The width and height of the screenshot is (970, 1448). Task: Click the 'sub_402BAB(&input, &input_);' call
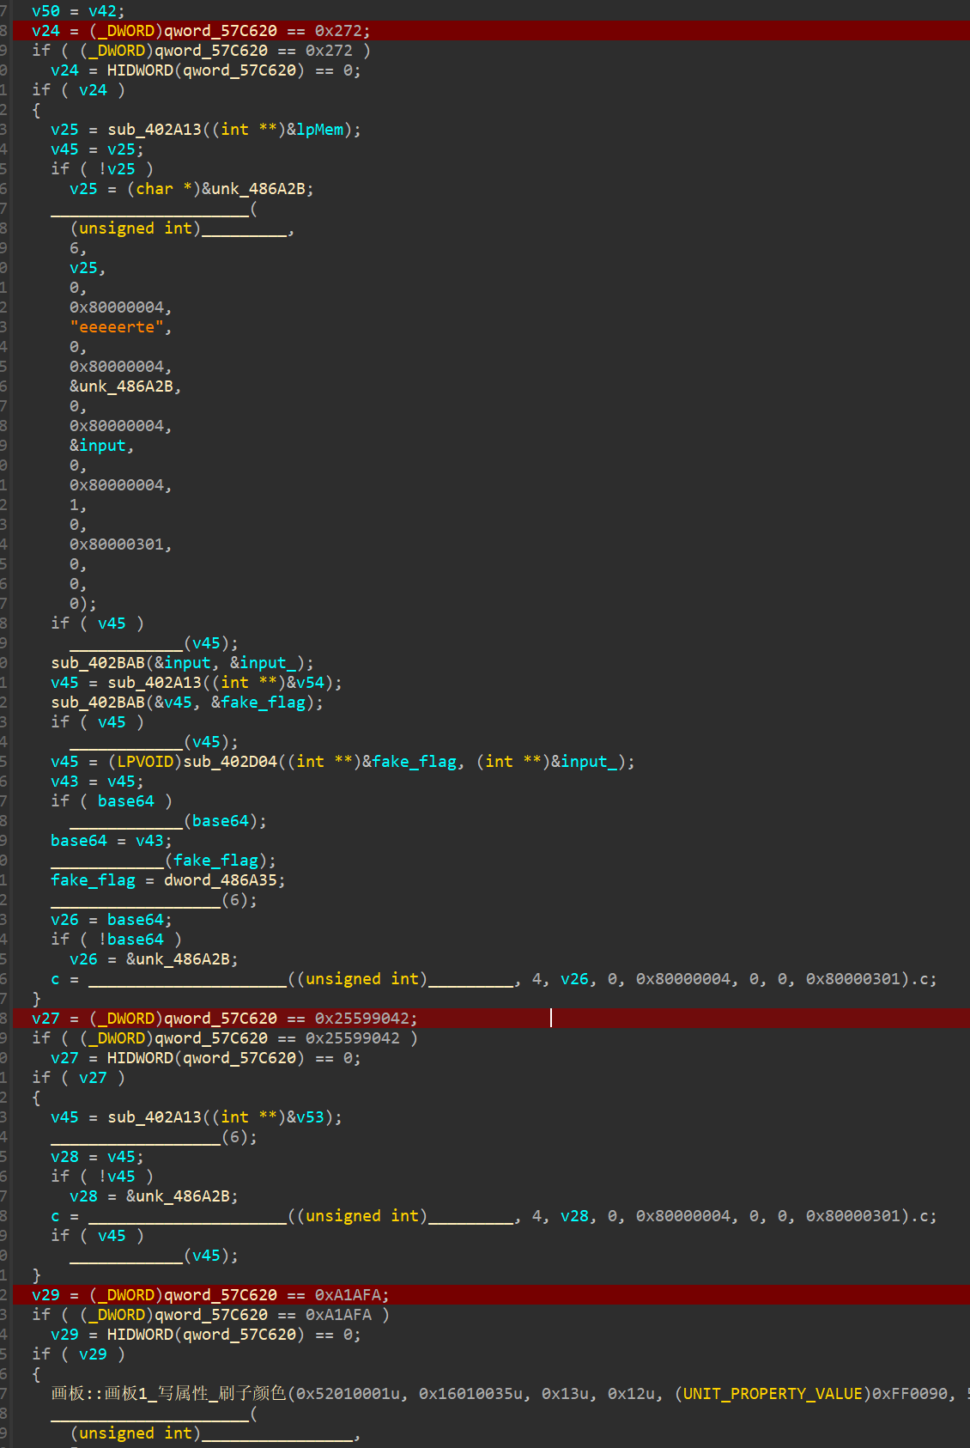[182, 663]
